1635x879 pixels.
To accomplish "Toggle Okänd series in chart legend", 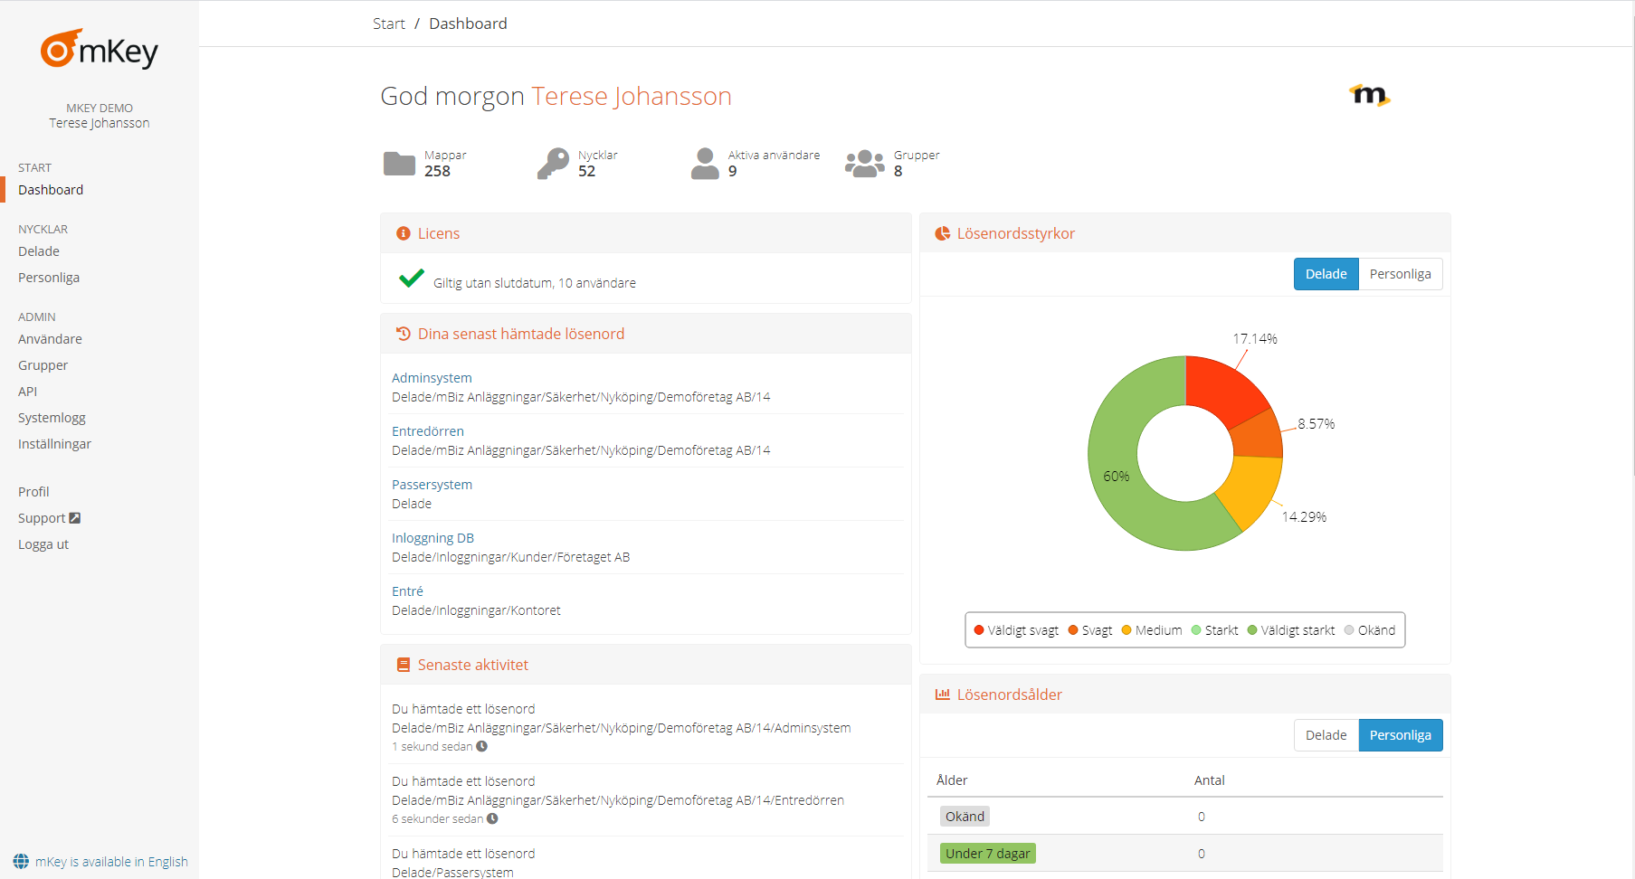I will click(1370, 630).
